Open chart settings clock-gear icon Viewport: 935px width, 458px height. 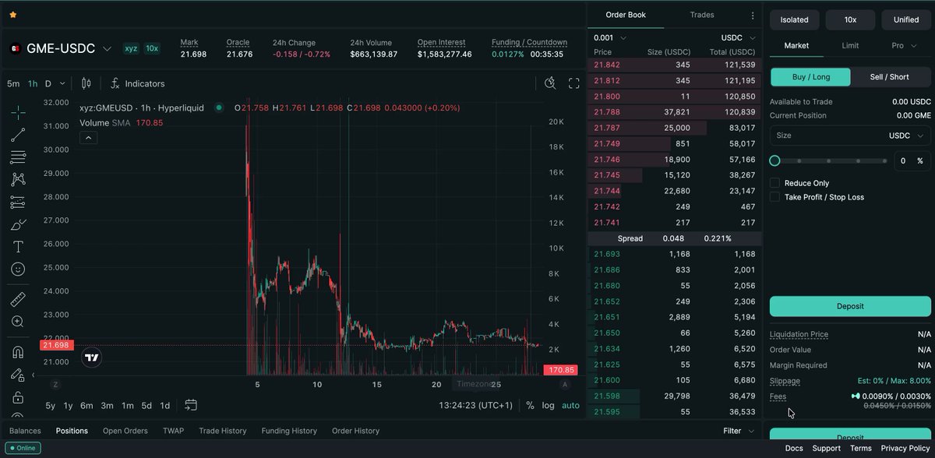(550, 83)
